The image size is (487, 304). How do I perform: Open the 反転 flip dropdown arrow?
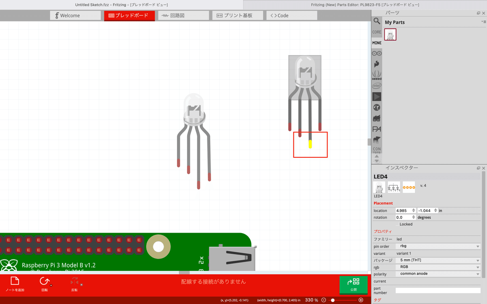tap(82, 285)
